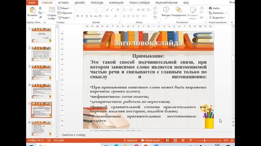Click zoom in plus button
Viewport: 261px width, 146px height.
click(x=220, y=140)
